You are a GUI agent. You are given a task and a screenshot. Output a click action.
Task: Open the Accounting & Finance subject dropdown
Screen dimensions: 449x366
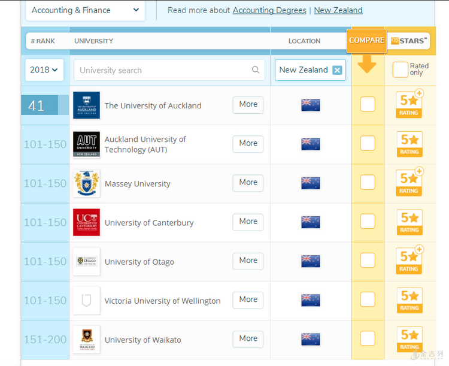(86, 10)
